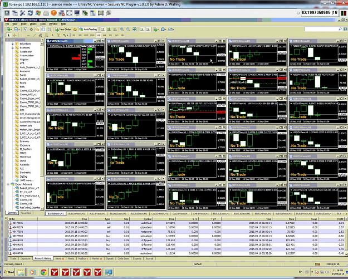Click the Tile Windows icon
The image size is (348, 279).
pyautogui.click(x=134, y=30)
